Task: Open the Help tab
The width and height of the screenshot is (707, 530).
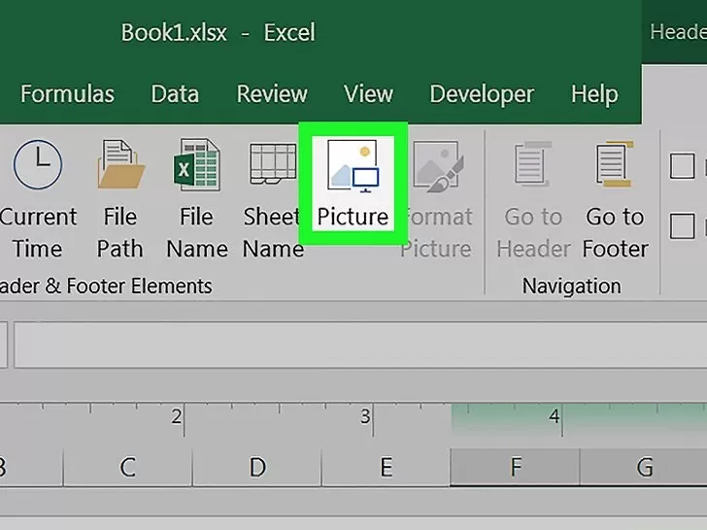Action: (594, 94)
